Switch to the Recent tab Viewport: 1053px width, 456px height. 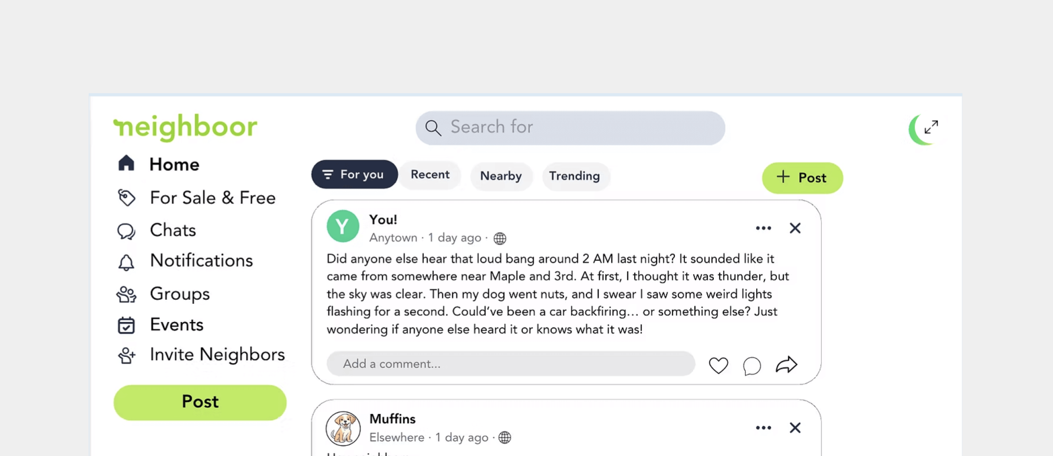[430, 175]
